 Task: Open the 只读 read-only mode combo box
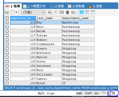tap(33, 13)
